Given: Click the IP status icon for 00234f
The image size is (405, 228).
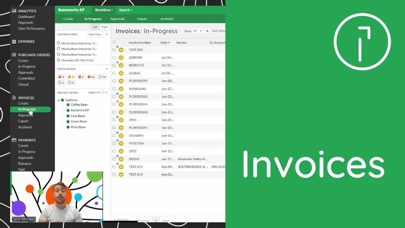Looking at the screenshot, I should 121,159.
